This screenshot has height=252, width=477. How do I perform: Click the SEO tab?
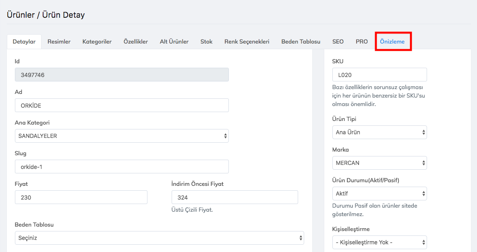tap(338, 42)
